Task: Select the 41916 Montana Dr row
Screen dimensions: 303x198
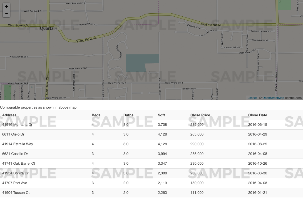Action: point(17,125)
